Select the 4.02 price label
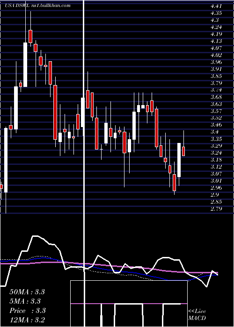Image resolution: width=234 pixels, height=327 pixels. tap(216, 55)
